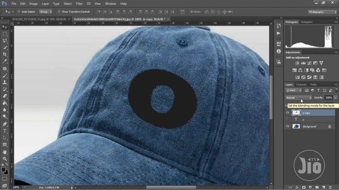
Task: Filter layers by pixel type
Action: pos(307,90)
